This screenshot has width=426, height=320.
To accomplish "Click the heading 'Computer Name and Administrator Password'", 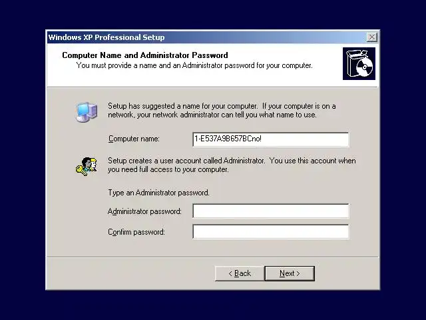I will (x=145, y=55).
